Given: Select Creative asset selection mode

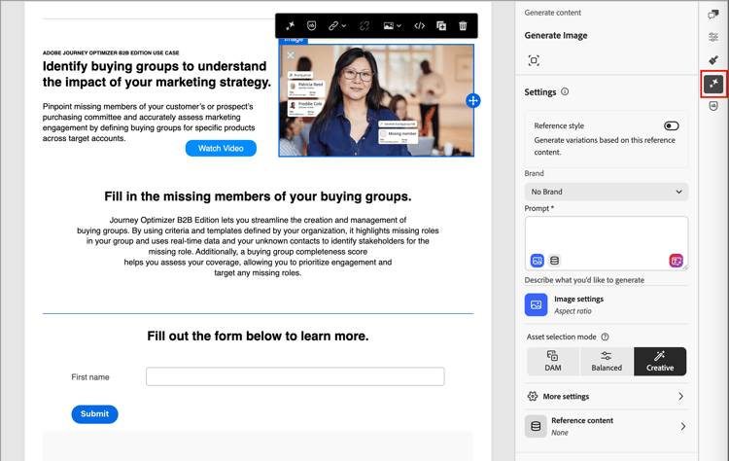Looking at the screenshot, I should point(660,361).
